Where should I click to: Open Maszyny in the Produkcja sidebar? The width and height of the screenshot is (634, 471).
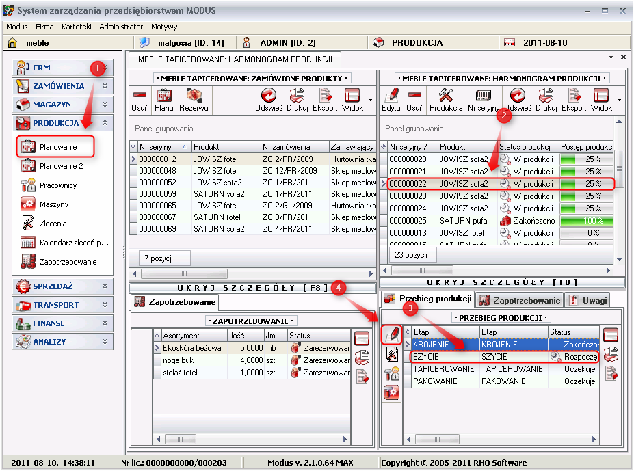coord(53,204)
